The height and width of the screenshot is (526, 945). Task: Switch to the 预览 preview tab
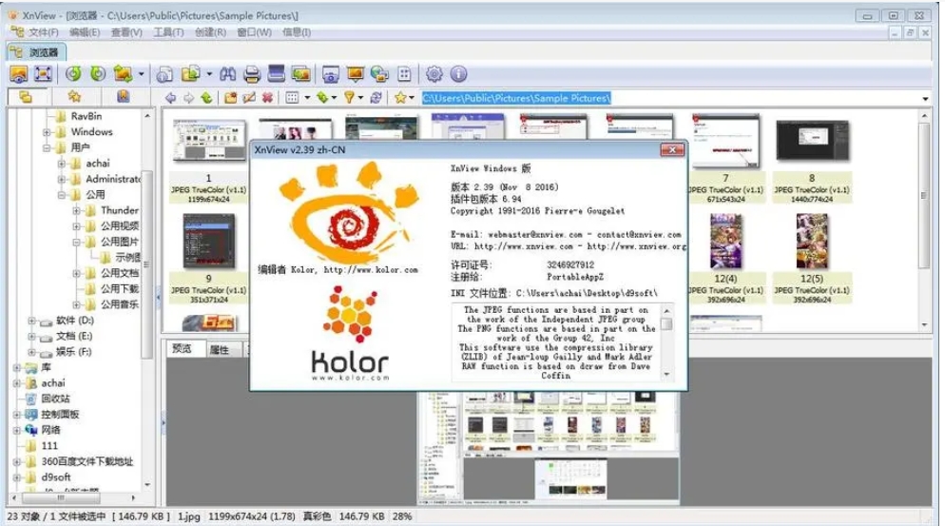(182, 349)
